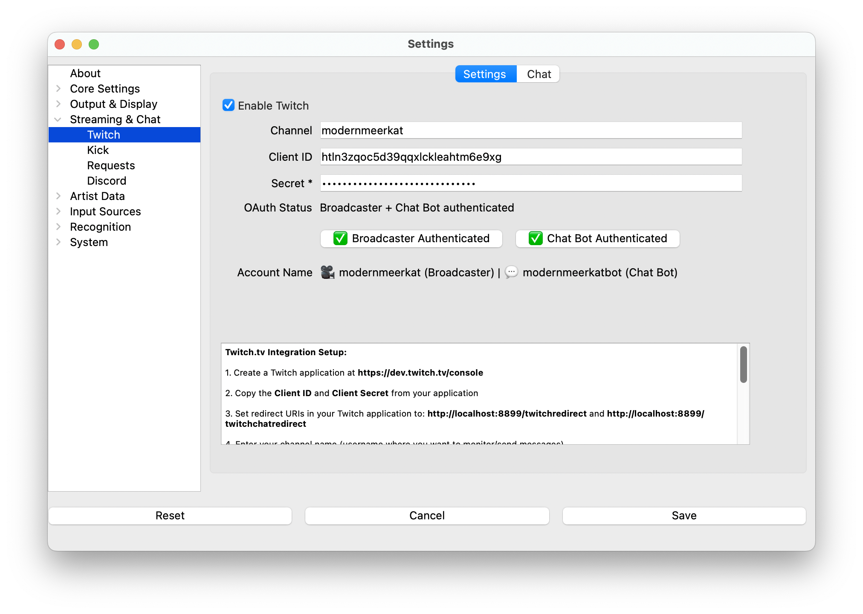Click the Reset button

click(170, 516)
